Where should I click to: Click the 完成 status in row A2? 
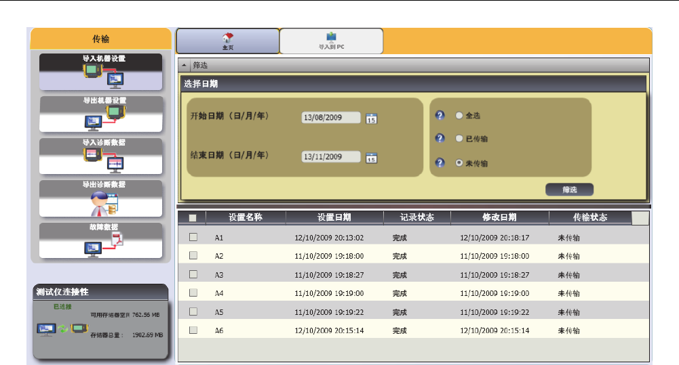pos(400,257)
